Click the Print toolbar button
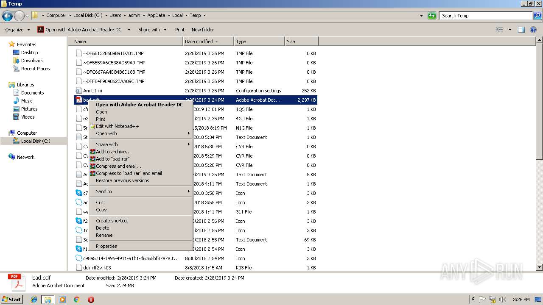543x305 pixels. point(180,30)
